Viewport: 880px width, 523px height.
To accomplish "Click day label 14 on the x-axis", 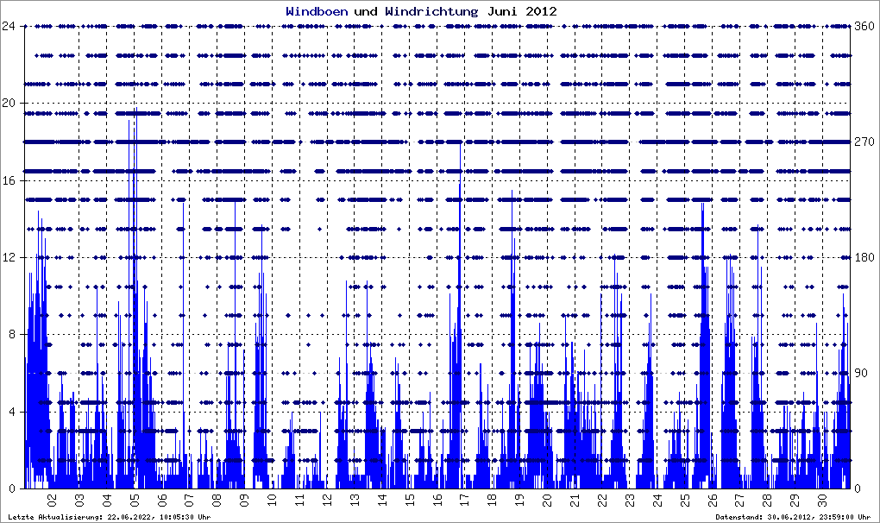I will point(381,500).
